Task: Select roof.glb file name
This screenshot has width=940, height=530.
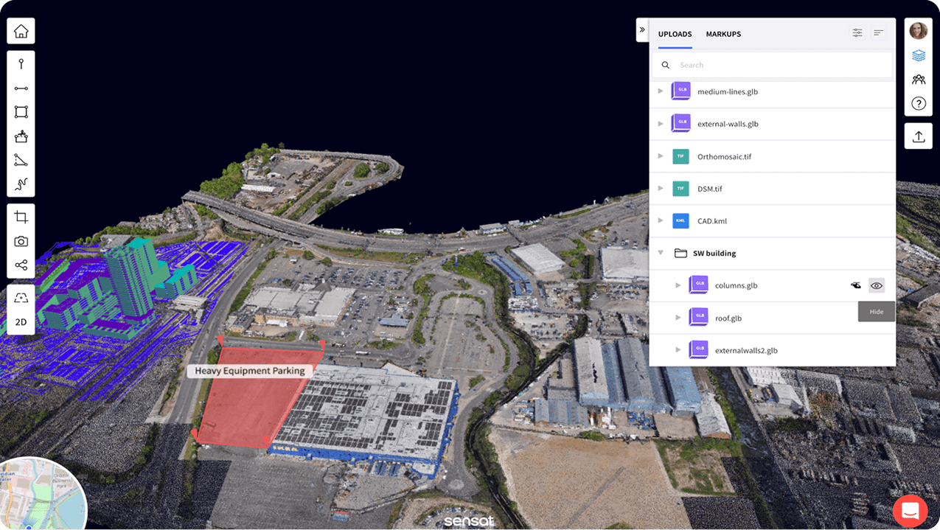Action: pos(728,318)
